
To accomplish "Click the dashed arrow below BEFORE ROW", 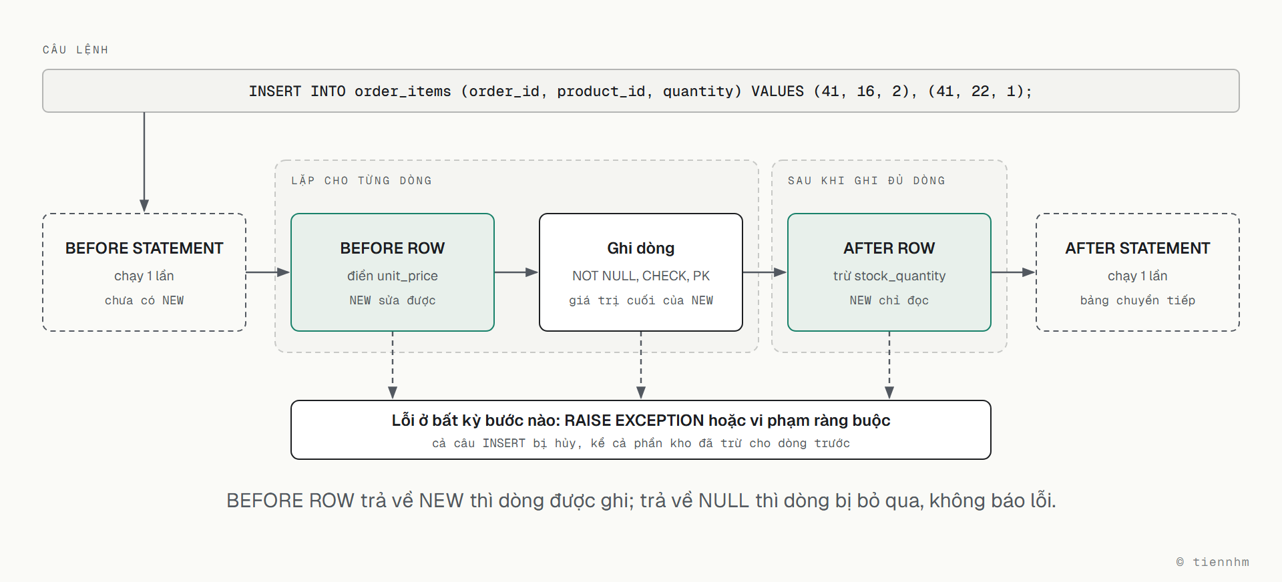I will pos(393,366).
